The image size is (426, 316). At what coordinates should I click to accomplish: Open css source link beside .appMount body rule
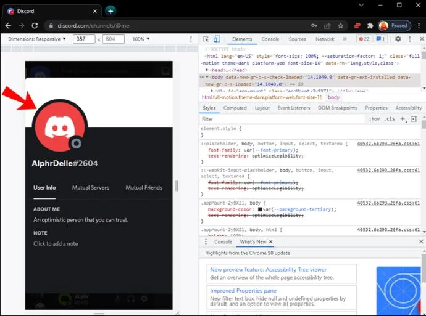tap(388, 203)
